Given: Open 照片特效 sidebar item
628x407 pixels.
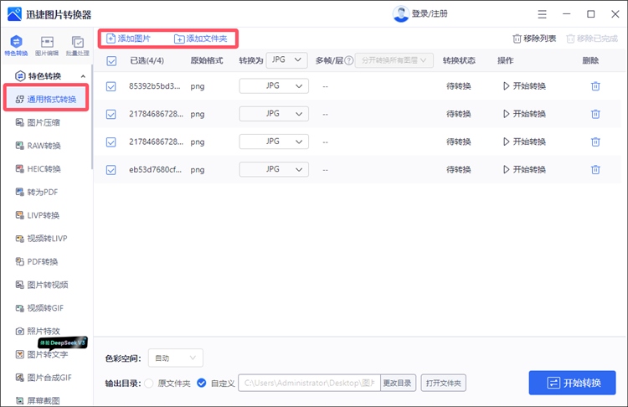Looking at the screenshot, I should point(38,332).
